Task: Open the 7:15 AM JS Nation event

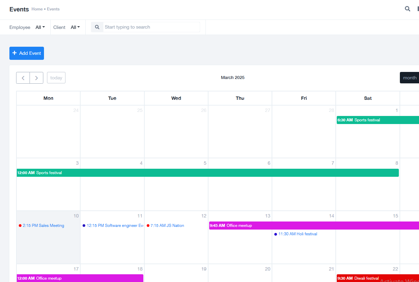Action: coord(167,226)
